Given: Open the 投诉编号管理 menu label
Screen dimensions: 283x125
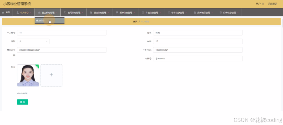Looking at the screenshot, I should coord(204,13).
